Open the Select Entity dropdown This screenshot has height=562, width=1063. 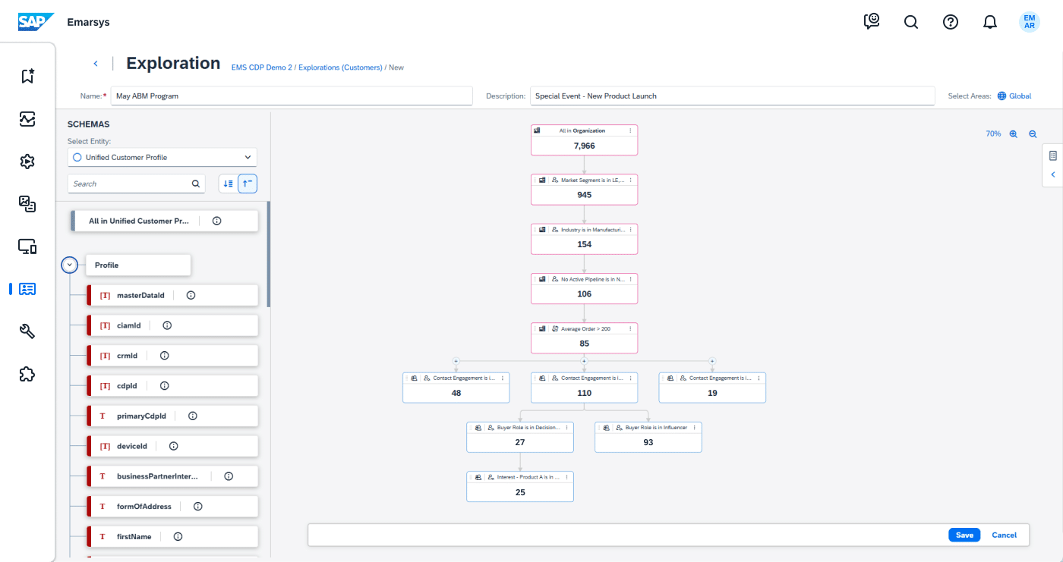(248, 157)
